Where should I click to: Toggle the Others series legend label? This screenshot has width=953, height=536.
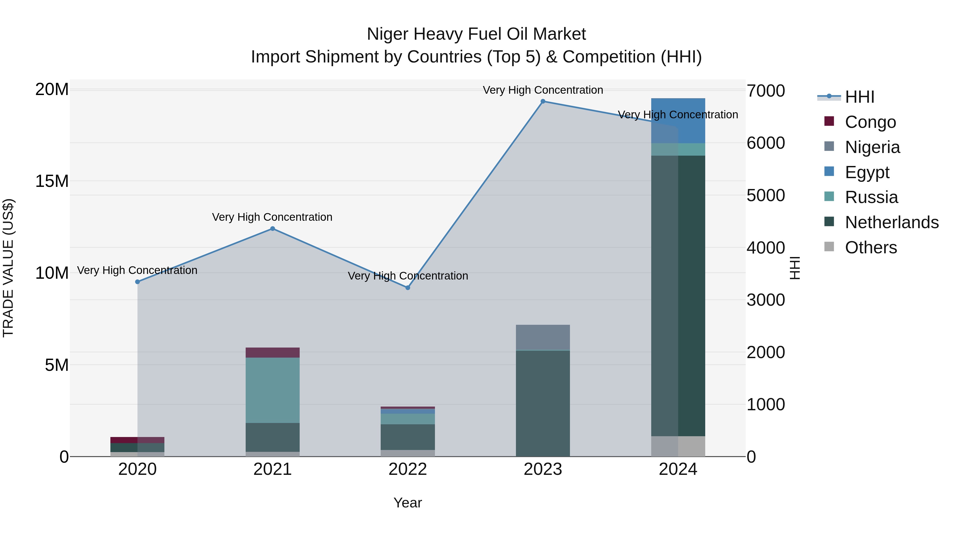pos(871,247)
